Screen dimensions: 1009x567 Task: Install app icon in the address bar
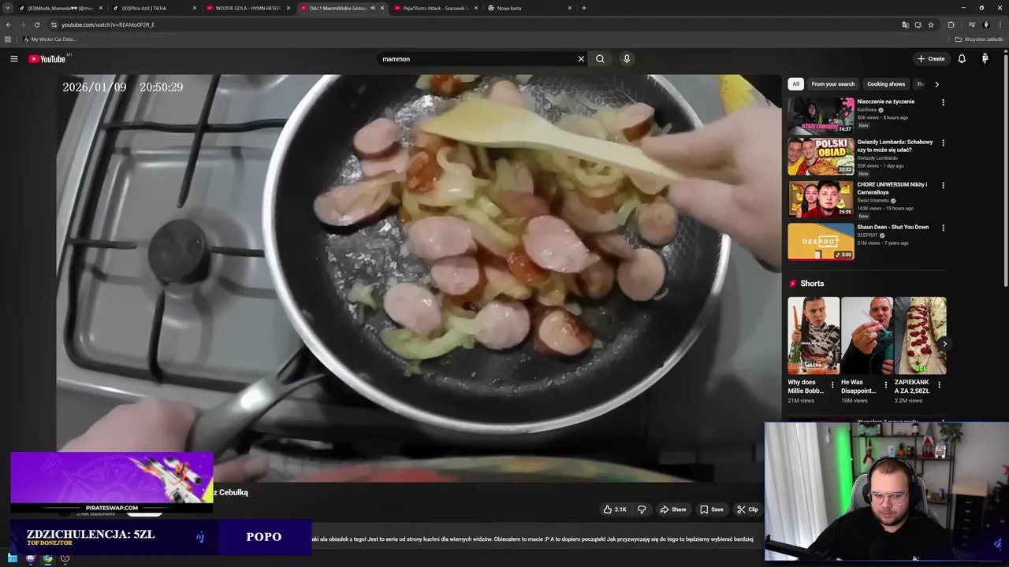918,24
